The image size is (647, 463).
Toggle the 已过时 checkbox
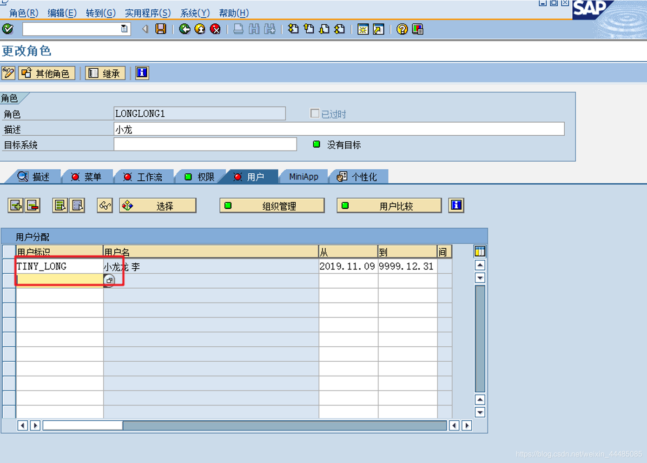[x=315, y=113]
